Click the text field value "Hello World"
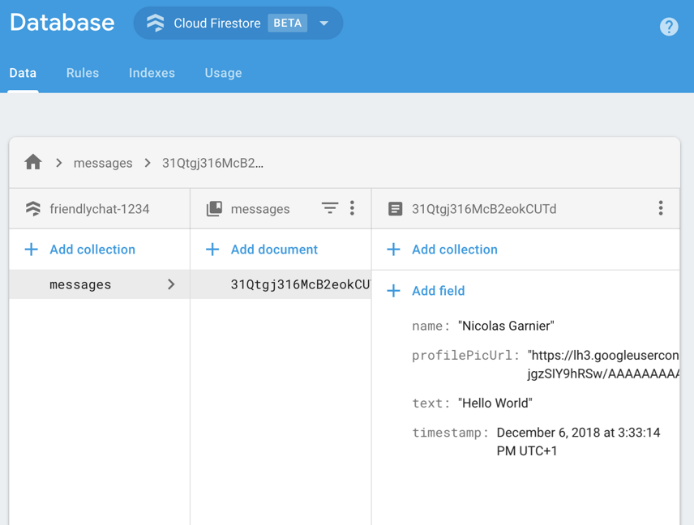The image size is (694, 525). (495, 403)
